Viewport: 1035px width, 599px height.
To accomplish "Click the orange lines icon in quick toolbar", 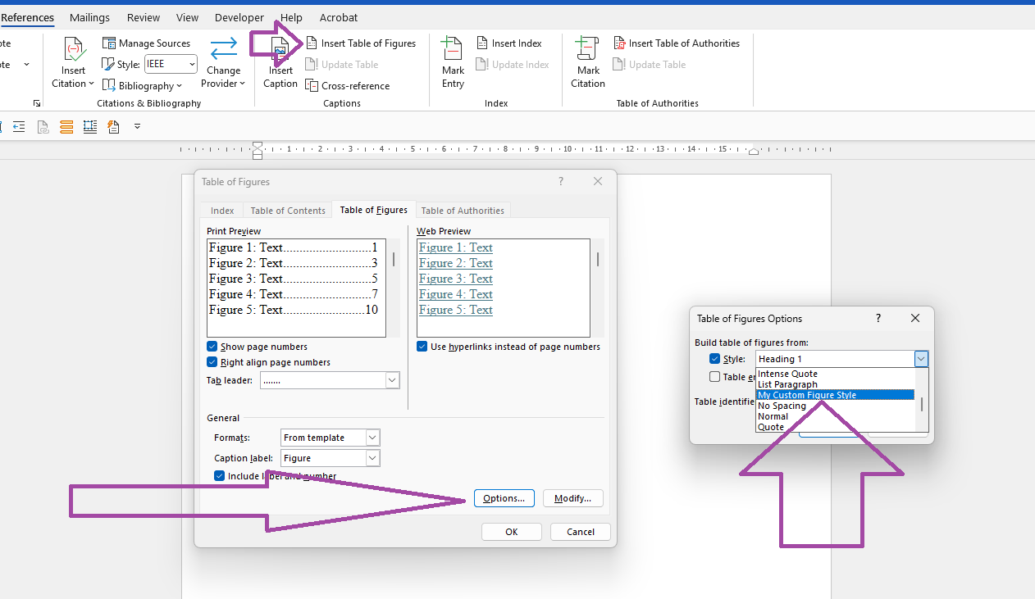I will 66,126.
